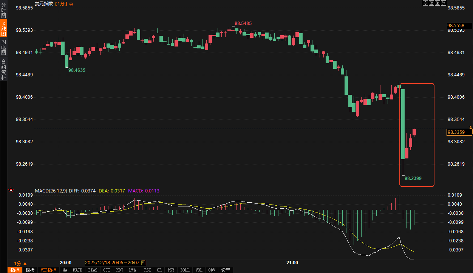Select the BOLL indicator
Screen dimensions: 473x273
click(185, 270)
